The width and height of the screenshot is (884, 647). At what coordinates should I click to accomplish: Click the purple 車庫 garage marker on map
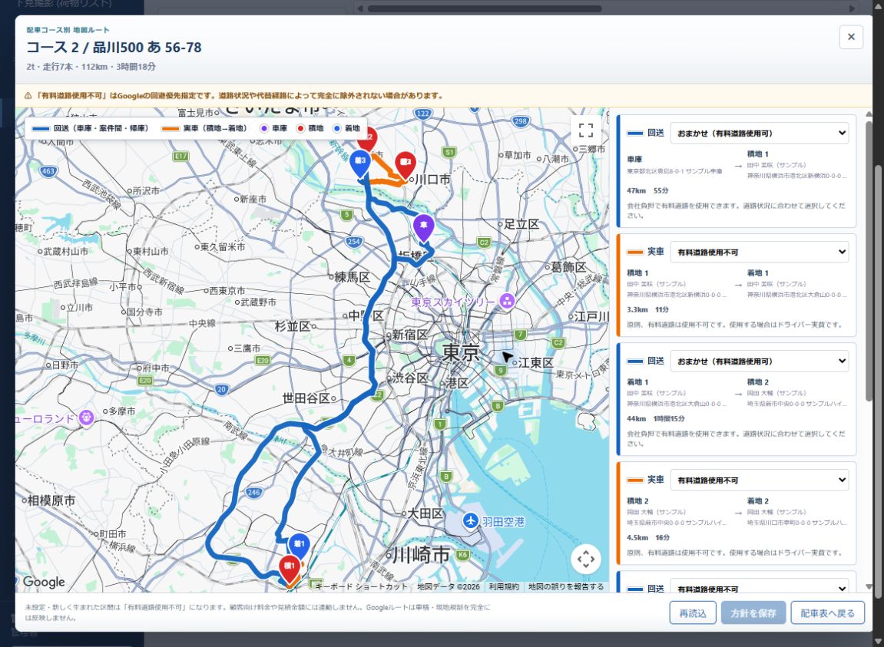[x=423, y=227]
